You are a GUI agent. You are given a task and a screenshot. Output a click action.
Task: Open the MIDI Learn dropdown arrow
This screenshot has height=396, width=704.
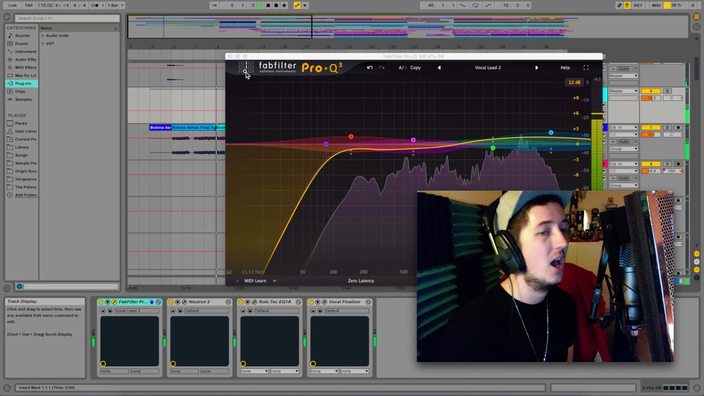(274, 281)
